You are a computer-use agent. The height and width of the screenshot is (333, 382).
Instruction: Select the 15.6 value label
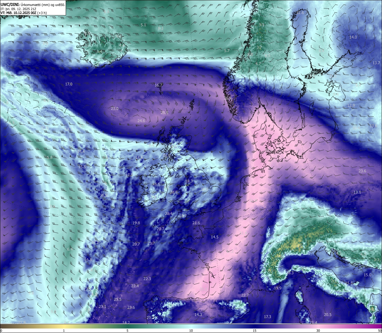click(349, 283)
